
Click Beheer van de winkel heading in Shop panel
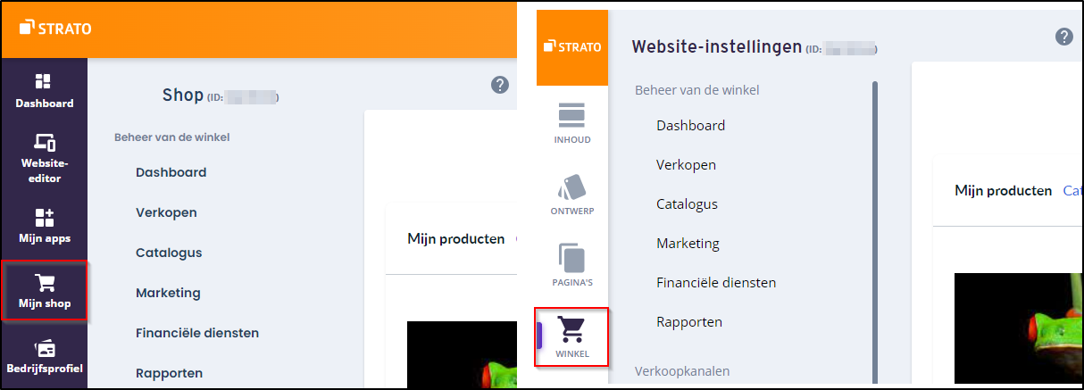(x=171, y=137)
